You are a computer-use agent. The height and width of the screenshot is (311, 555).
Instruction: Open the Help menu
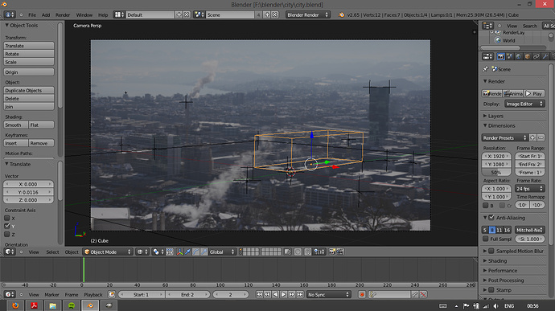103,14
